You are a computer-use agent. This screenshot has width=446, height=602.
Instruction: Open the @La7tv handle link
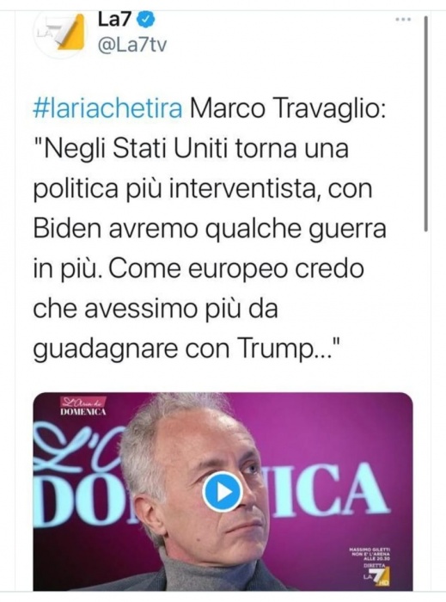click(x=132, y=46)
